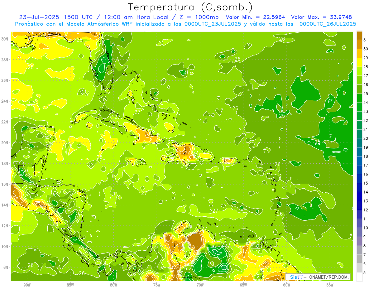Click the '30N' latitude axis label
Image resolution: width=374 pixels, height=289 pixels.
coord(5,39)
